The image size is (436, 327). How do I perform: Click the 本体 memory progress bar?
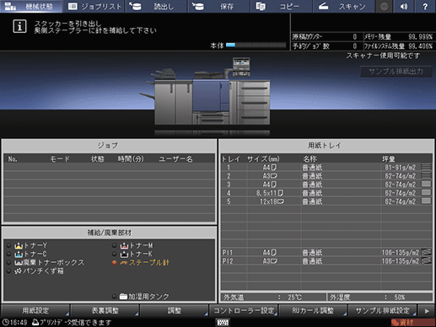(256, 45)
